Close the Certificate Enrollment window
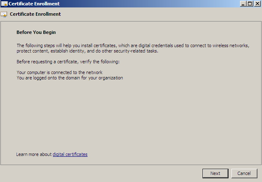The image size is (262, 182). click(x=257, y=4)
